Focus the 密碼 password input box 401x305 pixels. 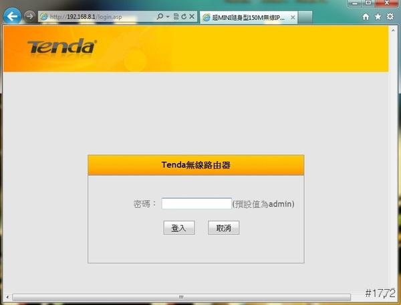[196, 203]
